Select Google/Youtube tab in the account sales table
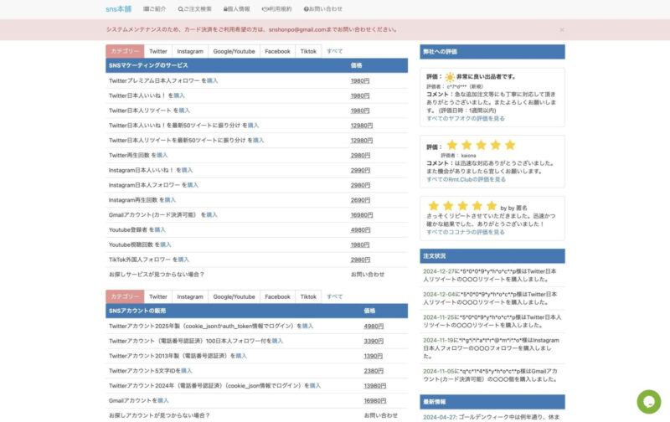The width and height of the screenshot is (670, 422). (x=234, y=296)
